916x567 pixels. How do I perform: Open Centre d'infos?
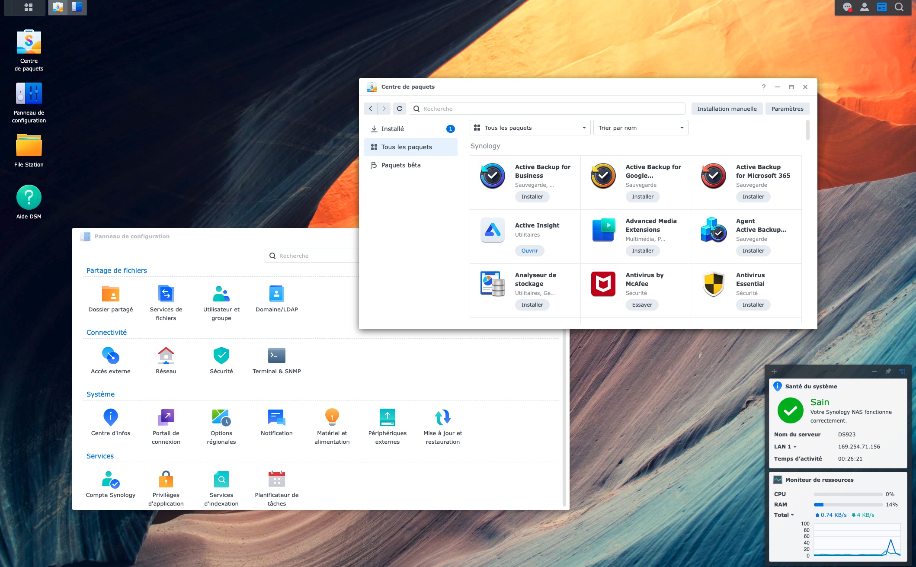[x=111, y=423]
